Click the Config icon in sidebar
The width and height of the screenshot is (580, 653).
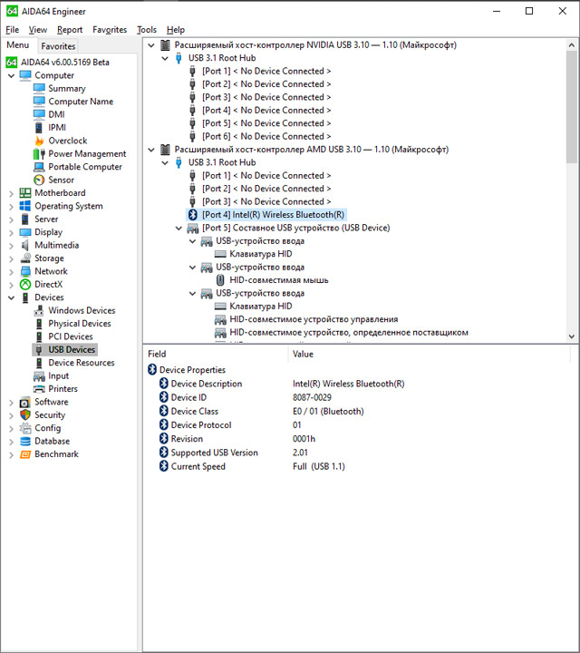coord(25,428)
